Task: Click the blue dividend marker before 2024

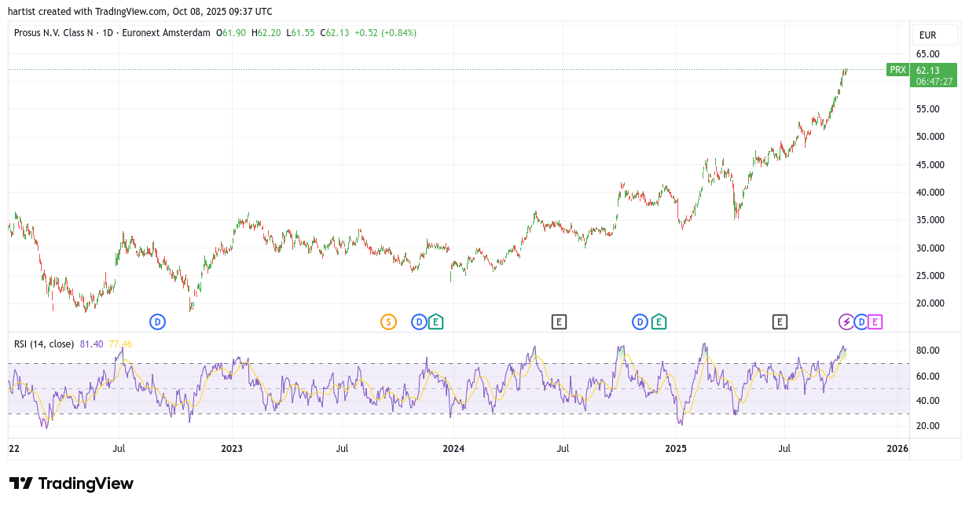Action: tap(420, 321)
